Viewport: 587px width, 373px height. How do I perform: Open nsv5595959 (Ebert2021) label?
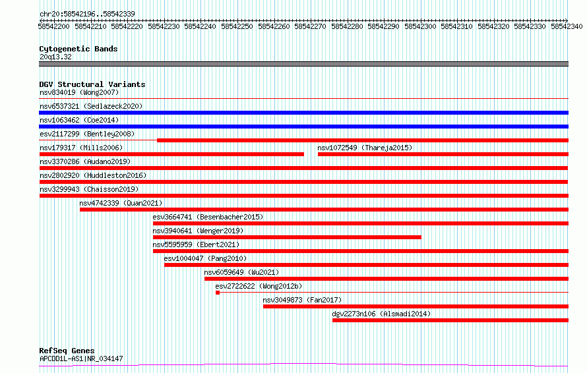coord(196,244)
